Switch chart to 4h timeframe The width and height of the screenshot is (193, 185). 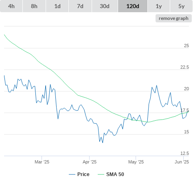(x=11, y=6)
